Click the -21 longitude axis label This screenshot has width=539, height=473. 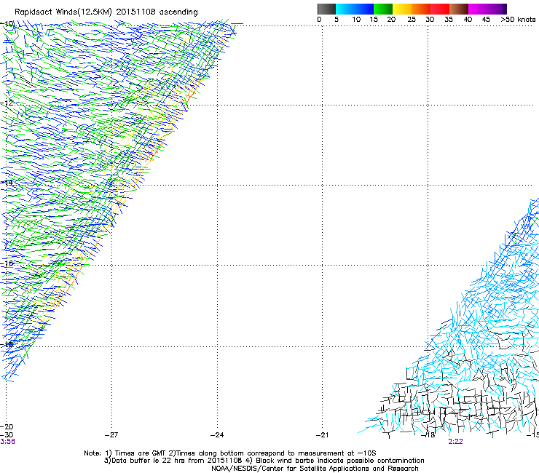click(322, 435)
